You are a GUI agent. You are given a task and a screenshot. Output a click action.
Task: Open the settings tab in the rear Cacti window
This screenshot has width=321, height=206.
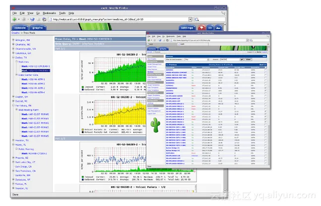click(x=187, y=28)
